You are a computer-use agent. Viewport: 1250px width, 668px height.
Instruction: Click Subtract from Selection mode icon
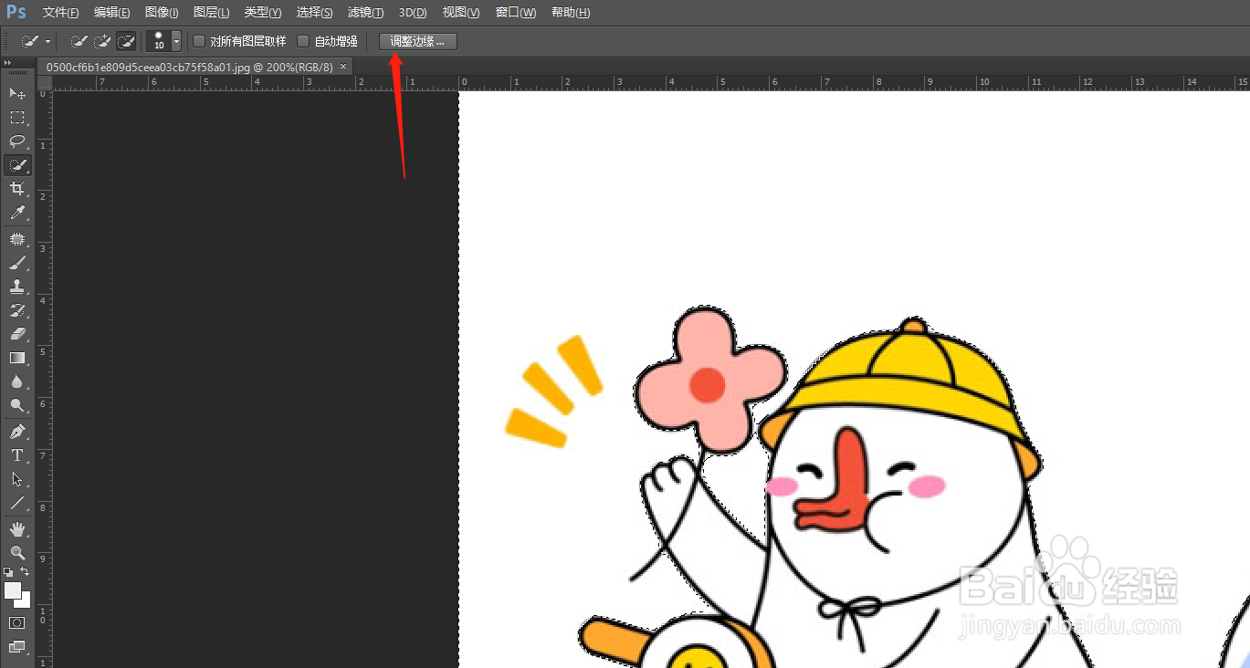coord(126,41)
